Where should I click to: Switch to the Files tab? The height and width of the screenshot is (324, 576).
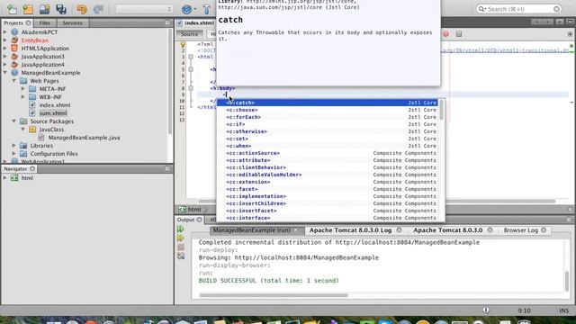[45, 22]
